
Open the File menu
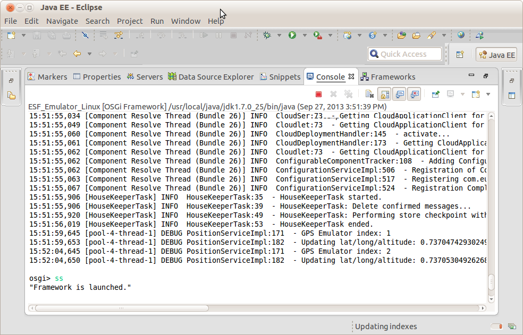coord(11,21)
